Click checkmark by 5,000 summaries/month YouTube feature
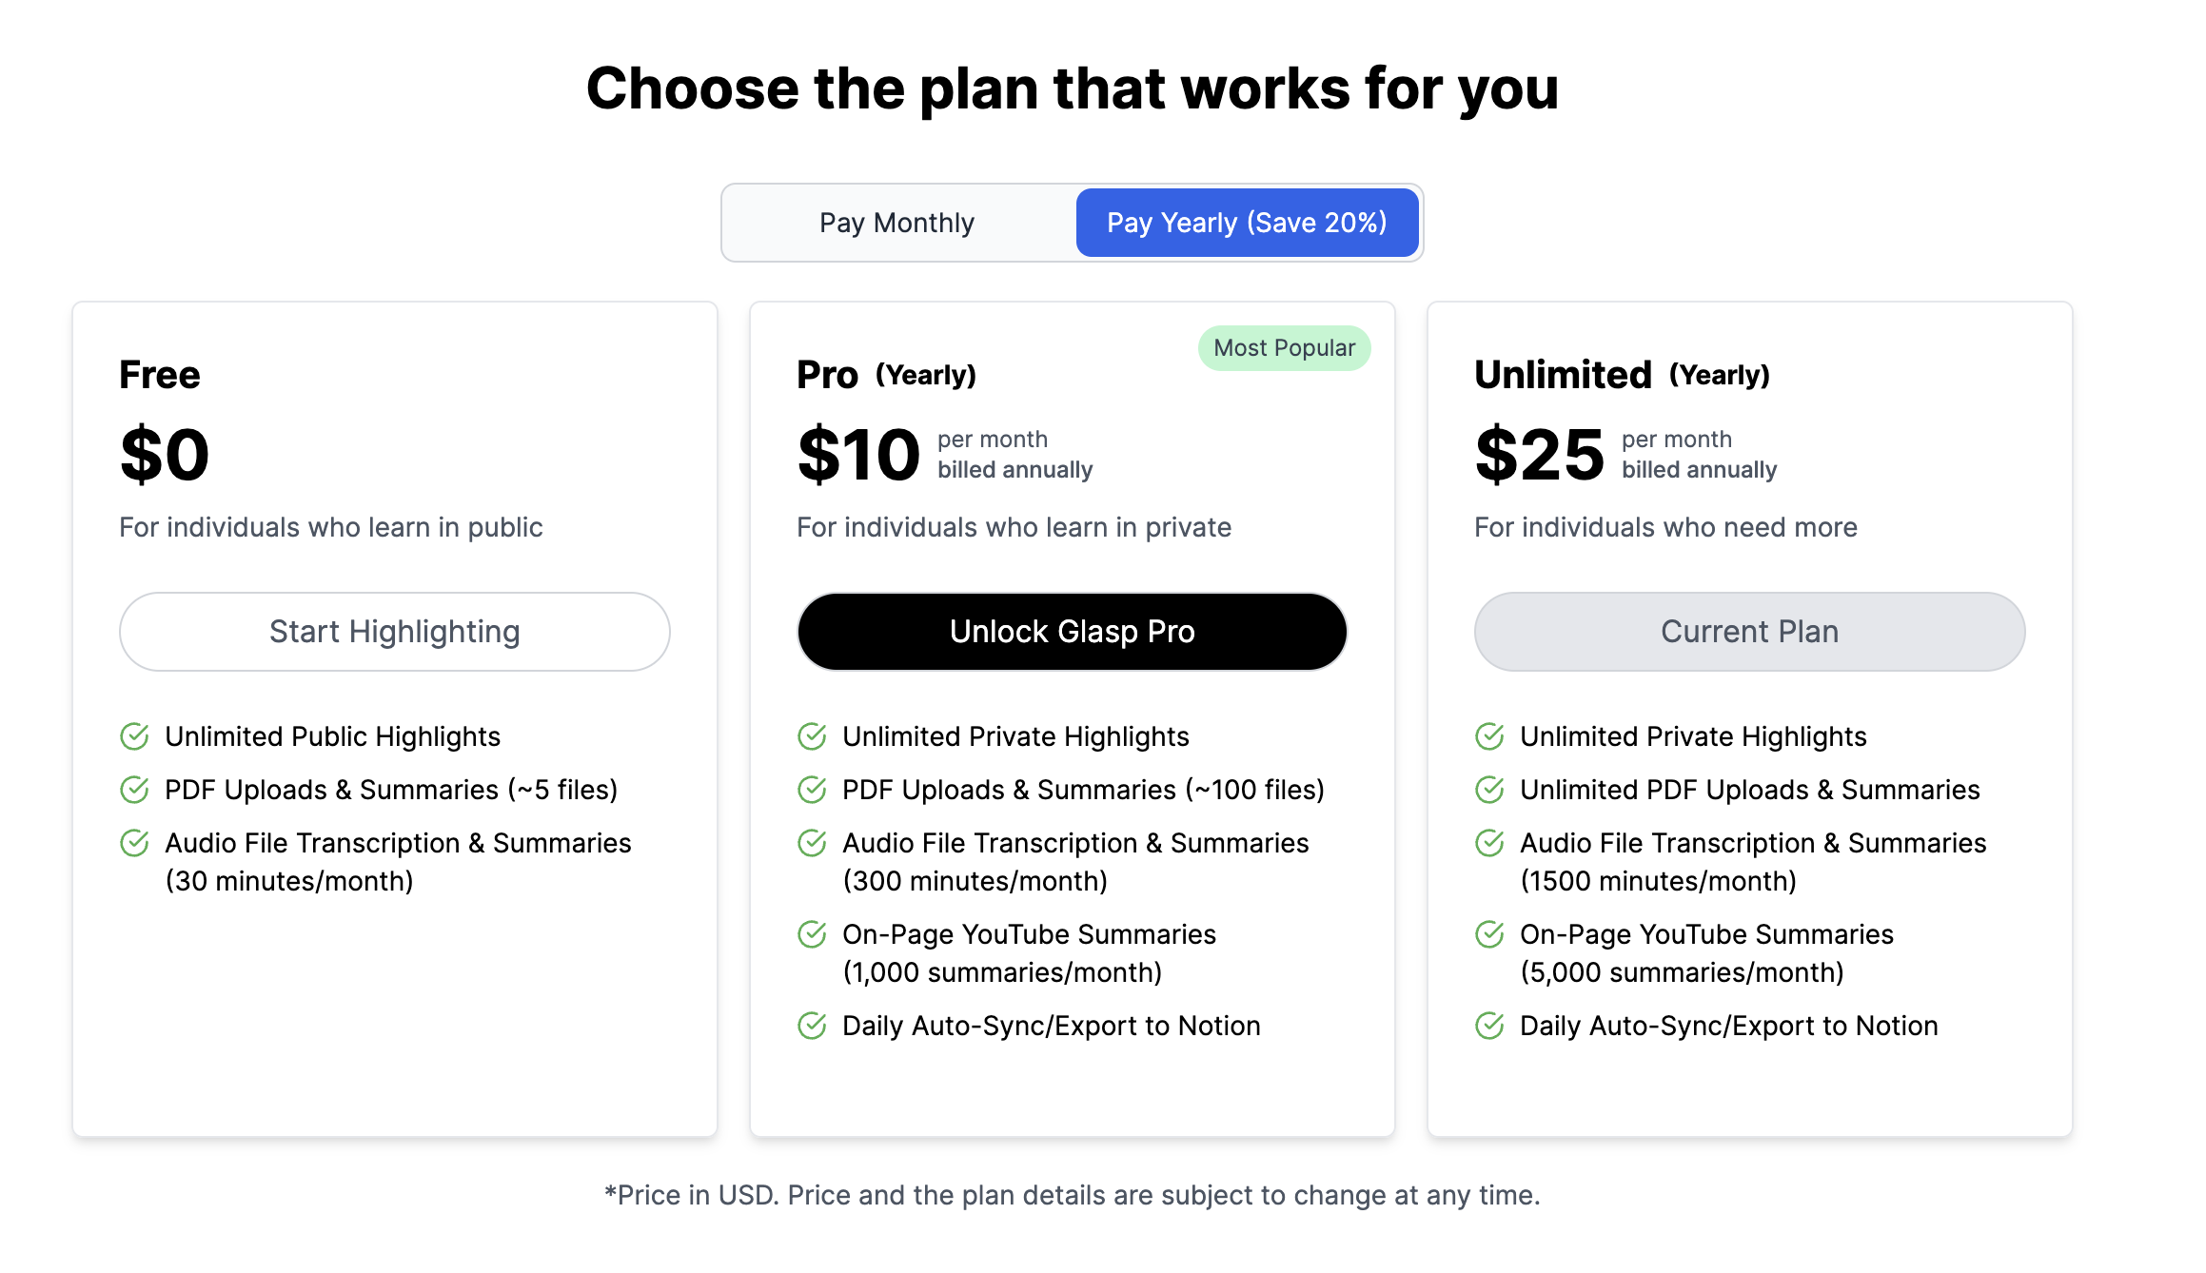The image size is (2206, 1273). pyautogui.click(x=1489, y=934)
